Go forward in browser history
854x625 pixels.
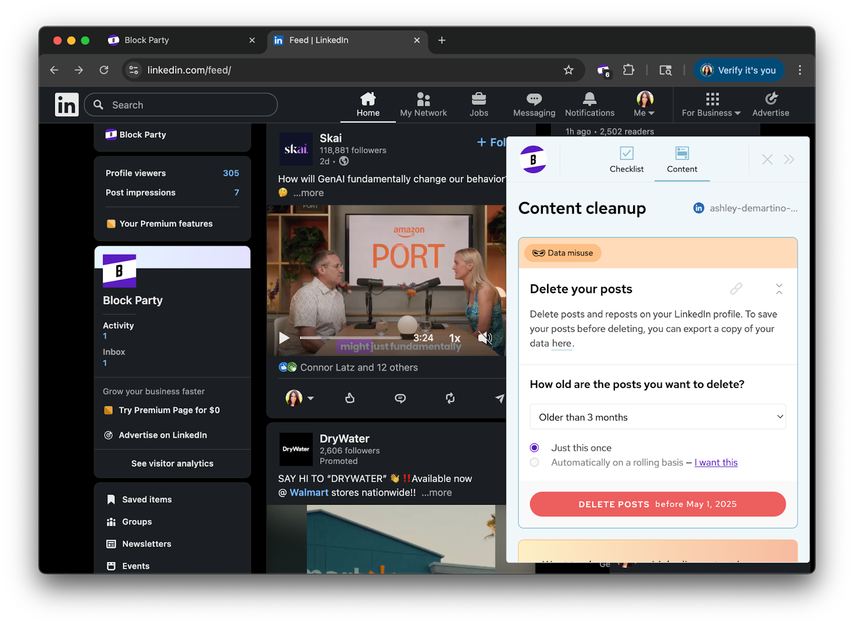pos(79,70)
